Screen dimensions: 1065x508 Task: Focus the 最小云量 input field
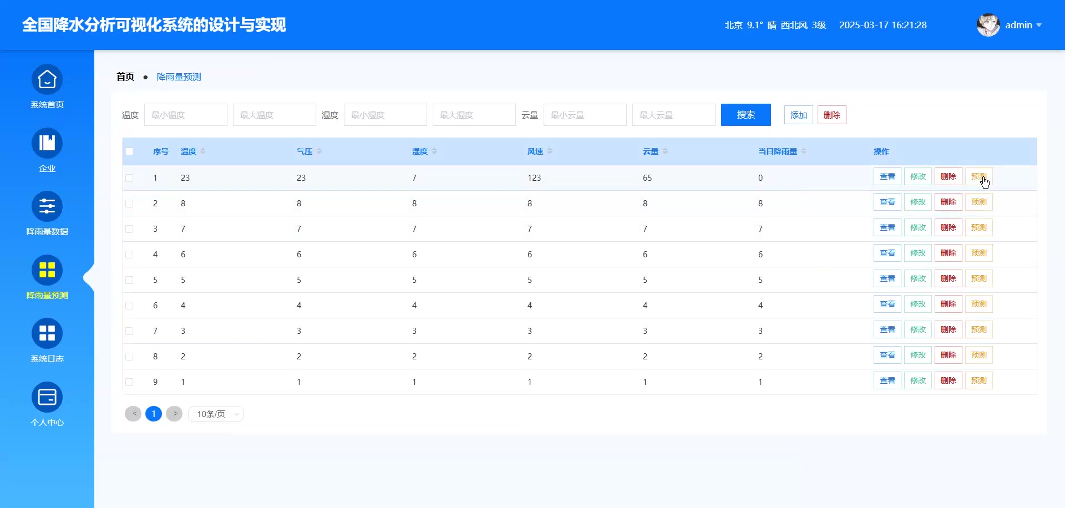click(x=585, y=115)
